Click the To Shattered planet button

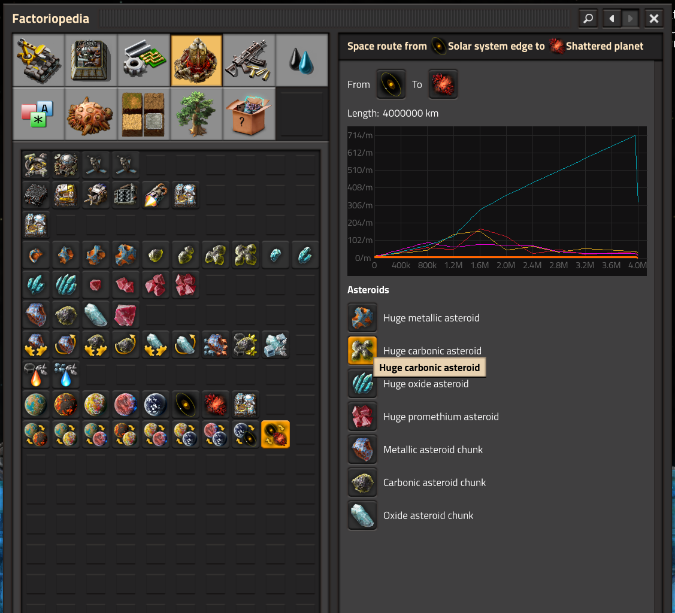tap(443, 84)
